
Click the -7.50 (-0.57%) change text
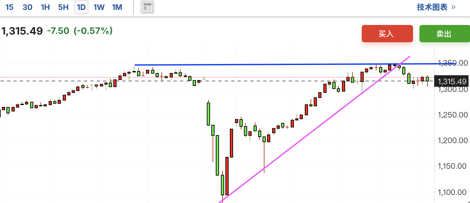[x=80, y=31]
